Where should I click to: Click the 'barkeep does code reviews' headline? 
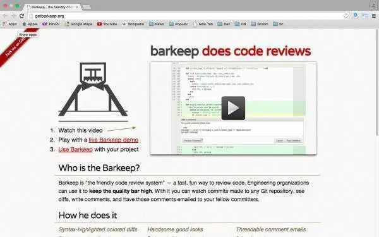tap(231, 51)
